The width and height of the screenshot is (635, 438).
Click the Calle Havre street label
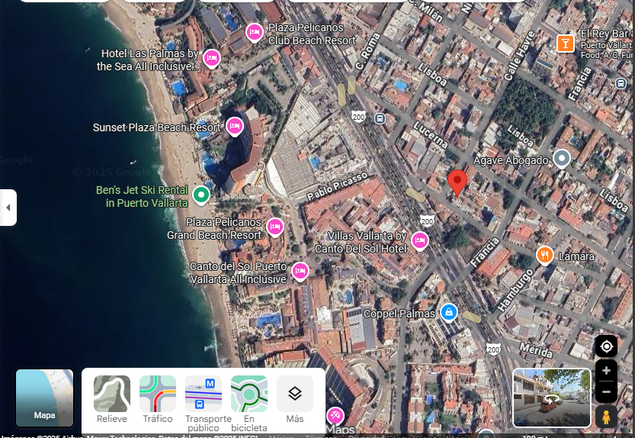[x=520, y=55]
